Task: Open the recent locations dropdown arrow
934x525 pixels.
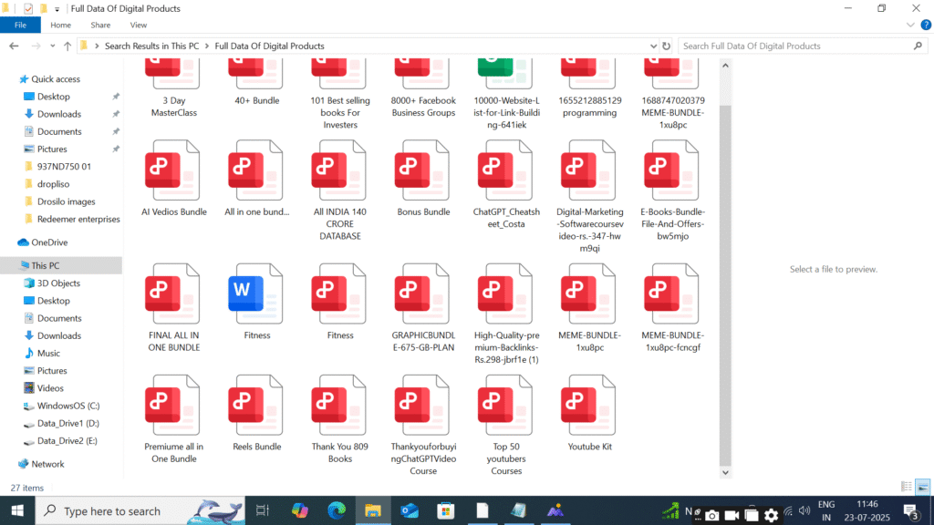Action: [x=51, y=46]
